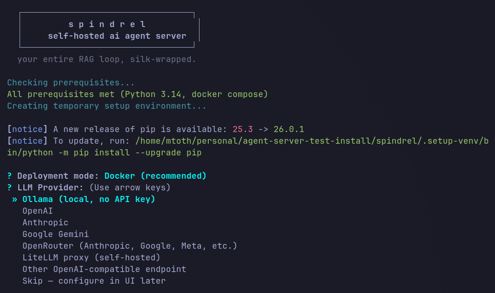Select the Ollama (local, no API key) option
Image resolution: width=495 pixels, height=293 pixels.
[x=89, y=199]
